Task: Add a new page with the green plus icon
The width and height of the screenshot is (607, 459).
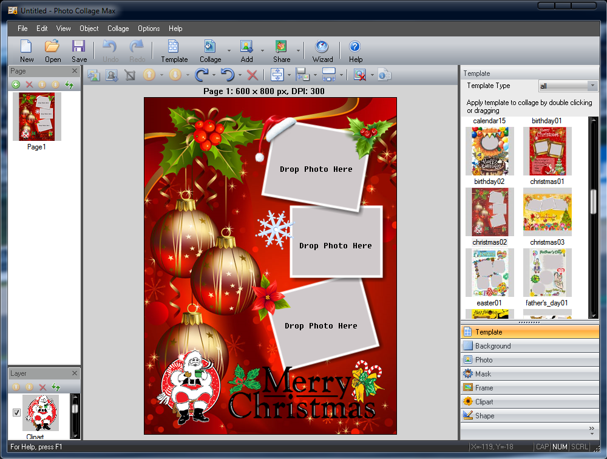Action: [x=16, y=84]
